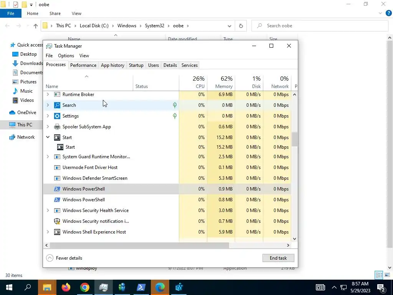Click the Runtime Broker process icon
The width and height of the screenshot is (393, 295).
(x=57, y=94)
